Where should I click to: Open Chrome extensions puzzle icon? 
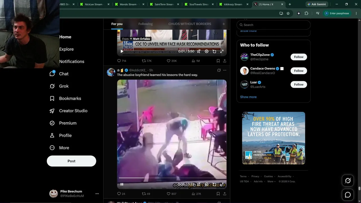coord(306,13)
